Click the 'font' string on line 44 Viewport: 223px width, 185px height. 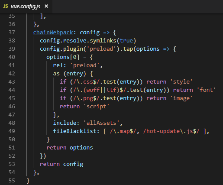[x=206, y=90]
